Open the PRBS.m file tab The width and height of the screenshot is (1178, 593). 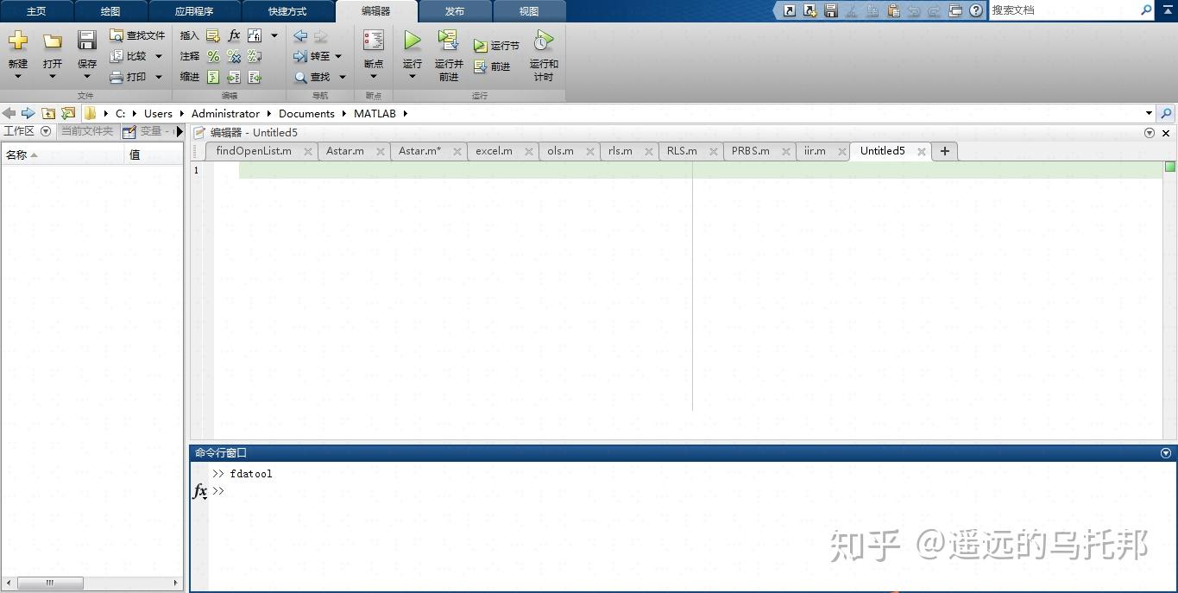[x=749, y=150]
